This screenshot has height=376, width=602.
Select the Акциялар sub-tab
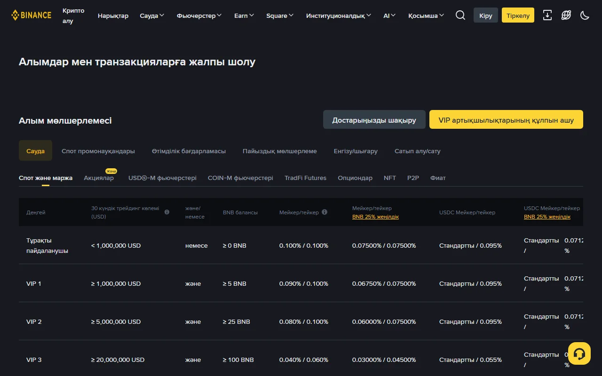click(x=99, y=178)
